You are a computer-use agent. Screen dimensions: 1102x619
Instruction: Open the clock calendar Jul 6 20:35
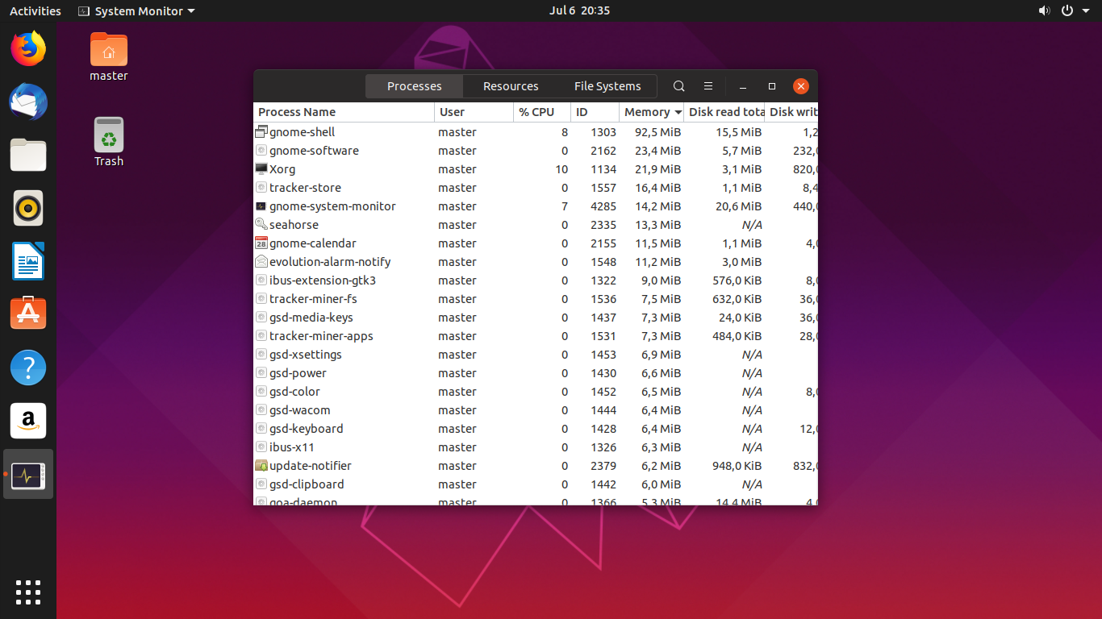pyautogui.click(x=579, y=10)
